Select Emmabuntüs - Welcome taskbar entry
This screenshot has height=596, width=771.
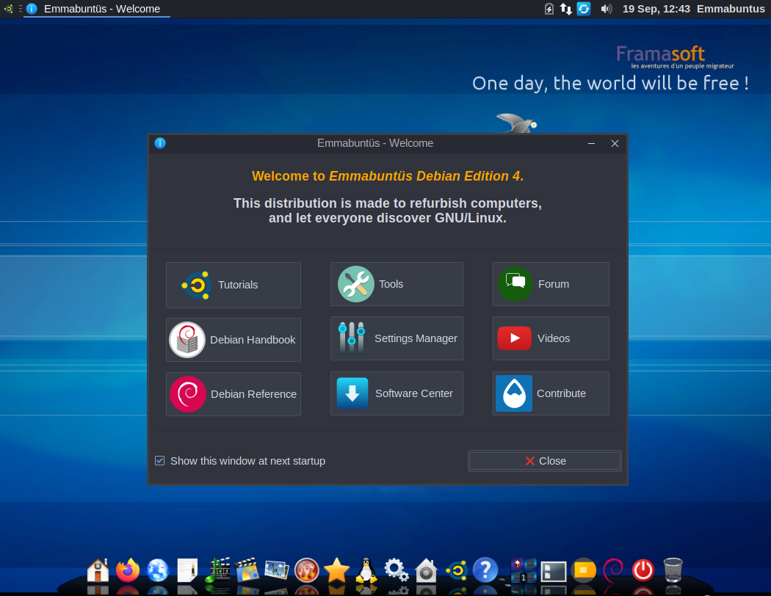click(97, 9)
